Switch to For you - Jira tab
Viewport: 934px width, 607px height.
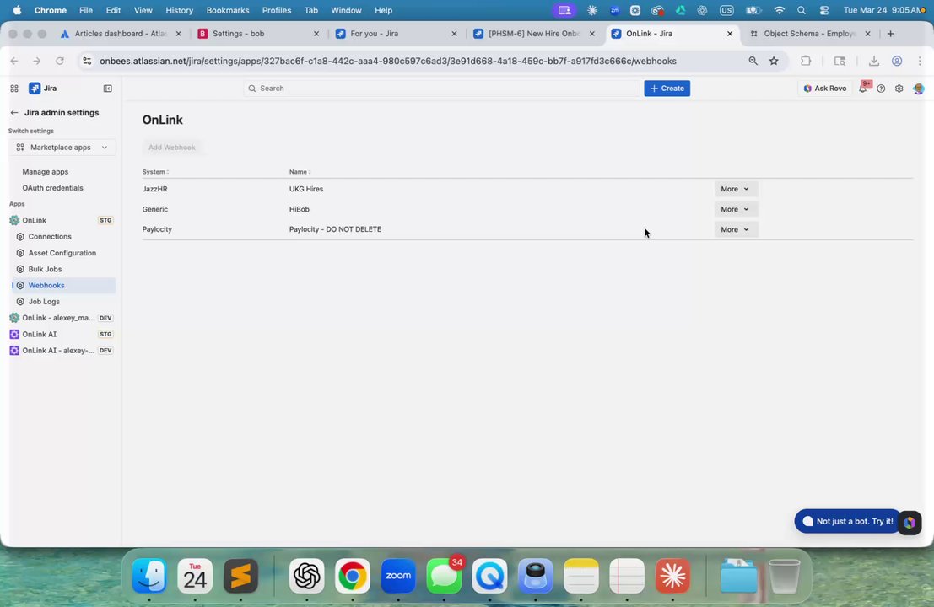coord(396,34)
